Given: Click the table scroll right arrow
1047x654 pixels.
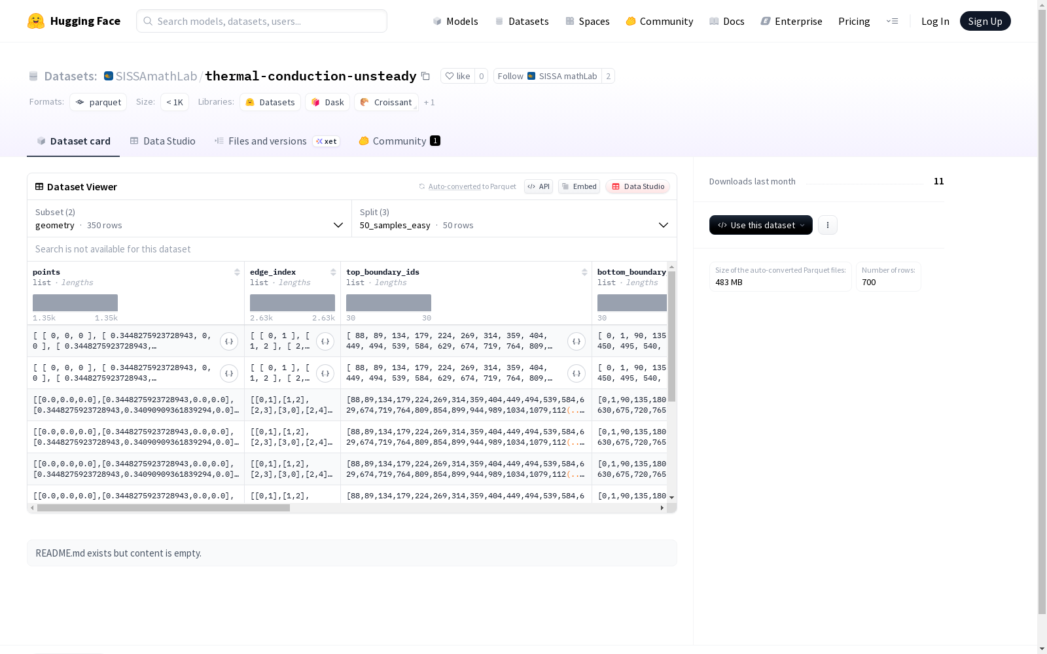Looking at the screenshot, I should pyautogui.click(x=662, y=508).
